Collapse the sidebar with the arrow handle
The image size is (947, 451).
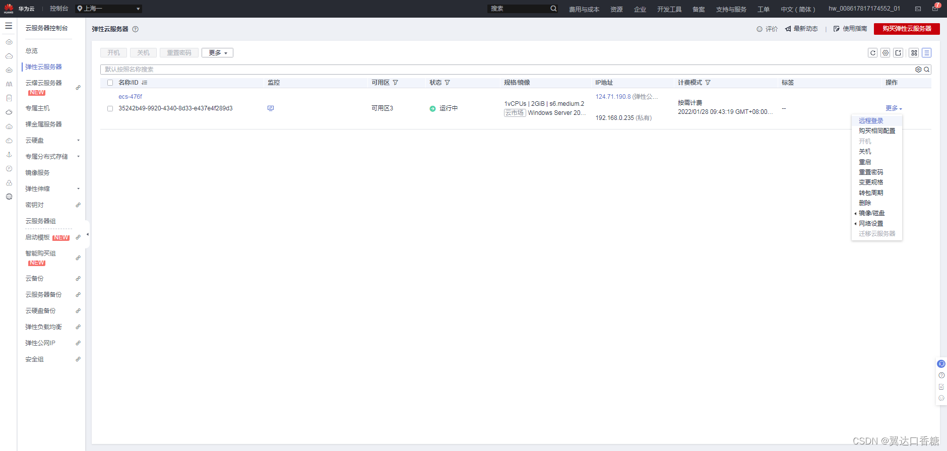(x=88, y=234)
